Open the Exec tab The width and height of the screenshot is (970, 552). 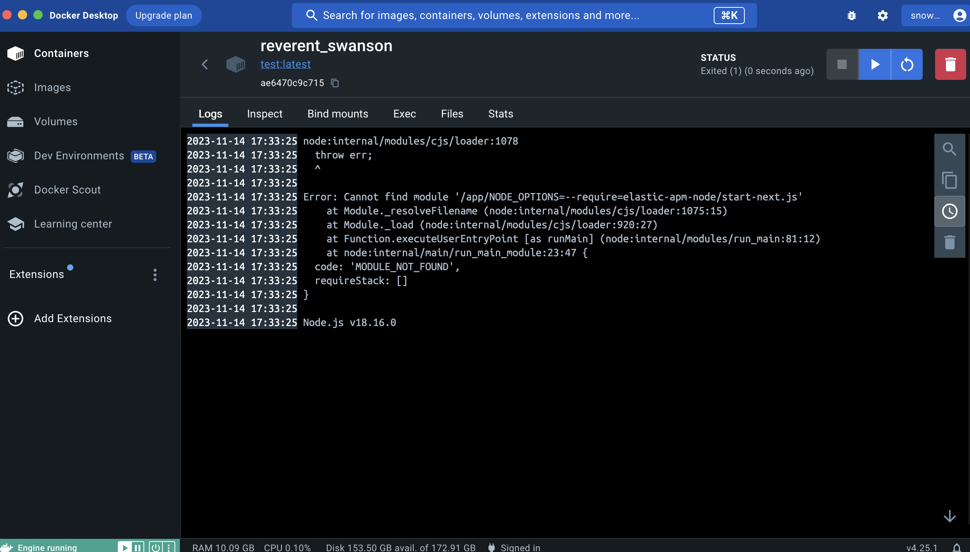404,114
